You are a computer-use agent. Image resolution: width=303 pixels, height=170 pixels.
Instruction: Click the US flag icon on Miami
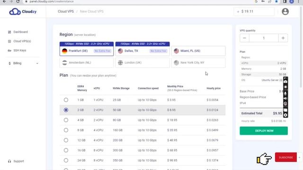point(176,51)
